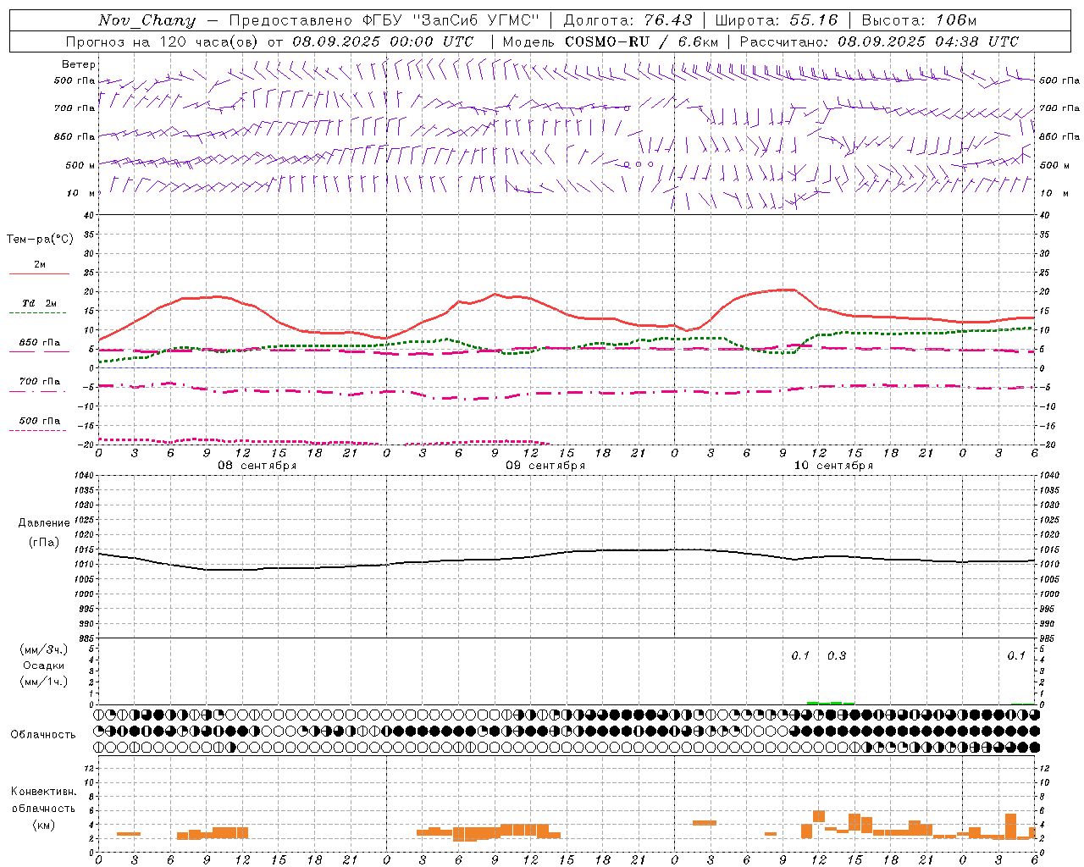The height and width of the screenshot is (867, 1084).
Task: Click the 'Конвективн.' convective cloud label
Action: [x=43, y=792]
